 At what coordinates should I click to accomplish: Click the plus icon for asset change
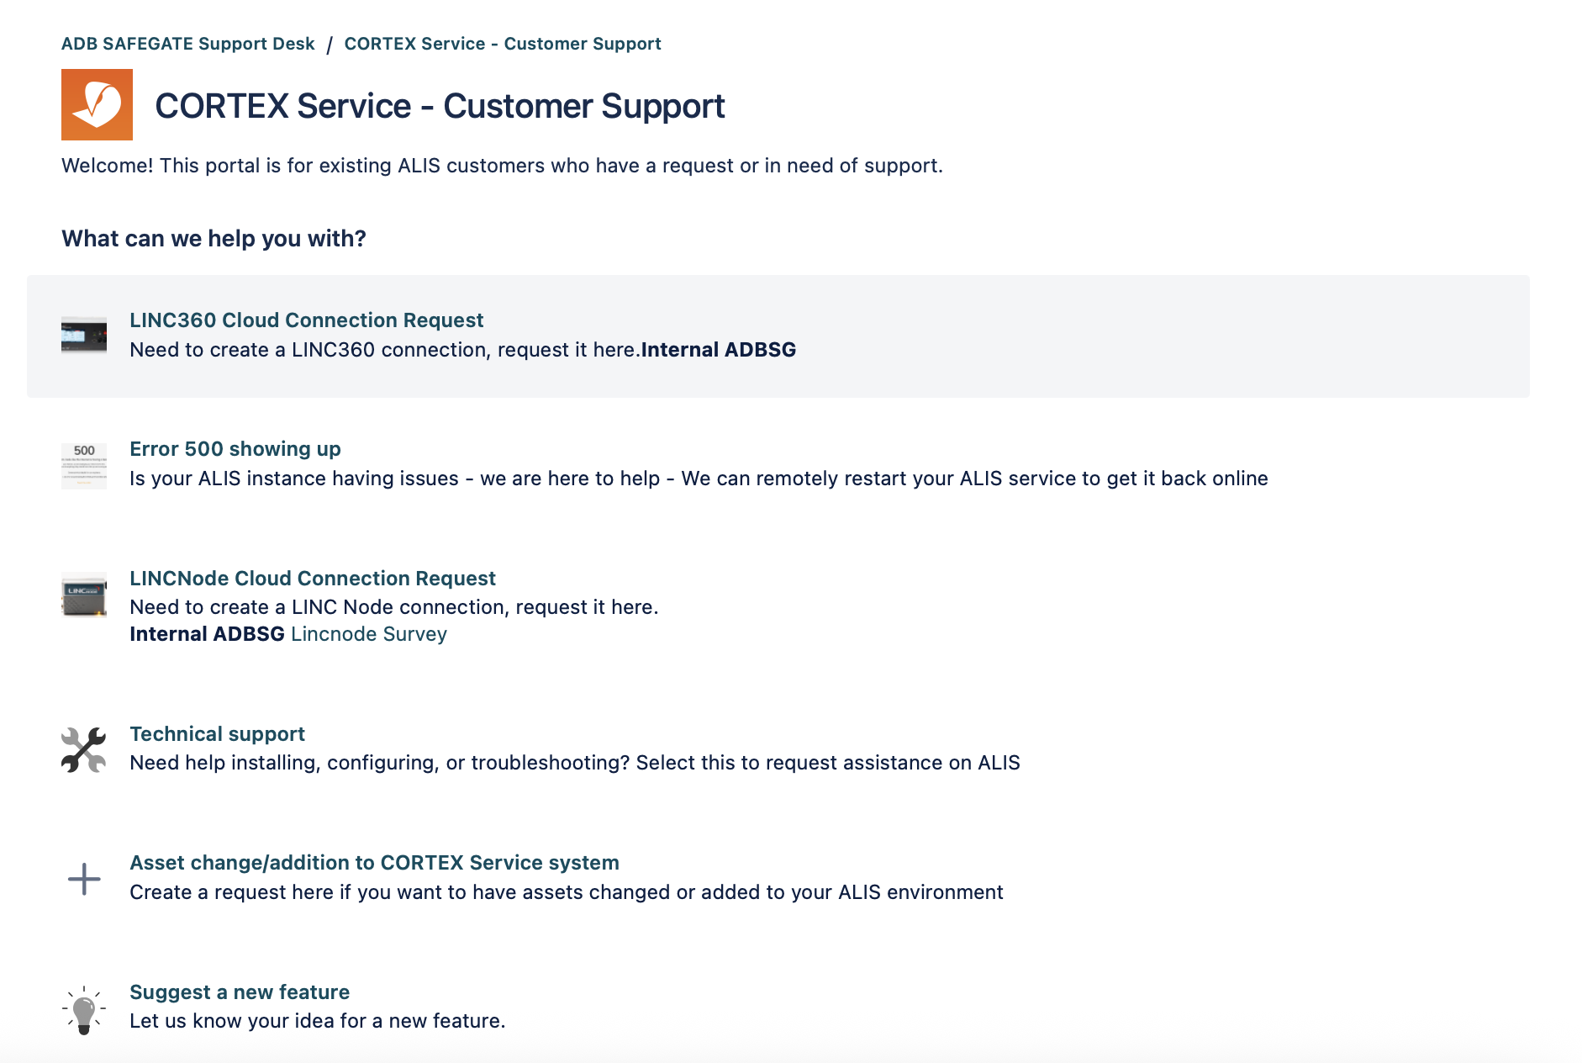(84, 879)
